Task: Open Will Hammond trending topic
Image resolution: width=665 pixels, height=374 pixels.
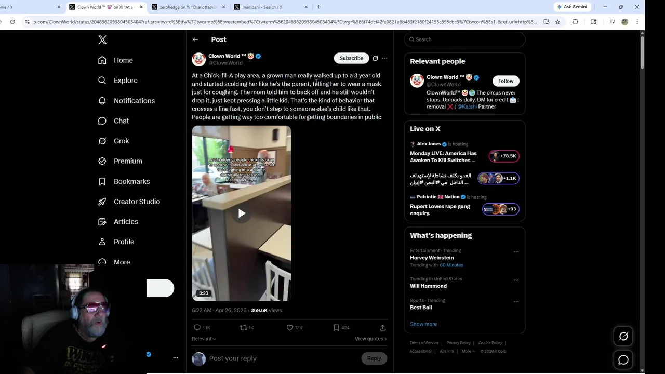Action: tap(428, 286)
